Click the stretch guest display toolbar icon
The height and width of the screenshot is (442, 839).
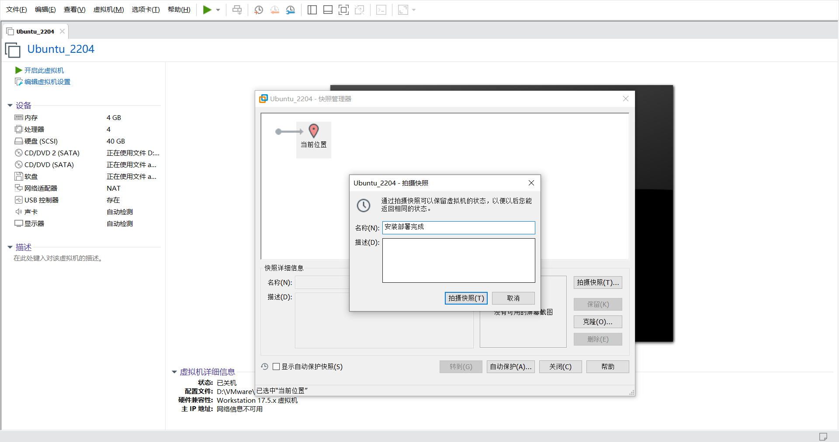403,10
